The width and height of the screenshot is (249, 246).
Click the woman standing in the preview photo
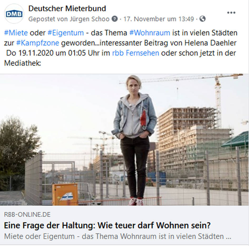pos(134,140)
